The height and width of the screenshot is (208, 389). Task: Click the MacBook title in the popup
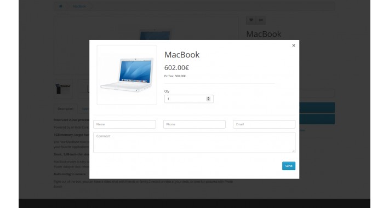[182, 55]
